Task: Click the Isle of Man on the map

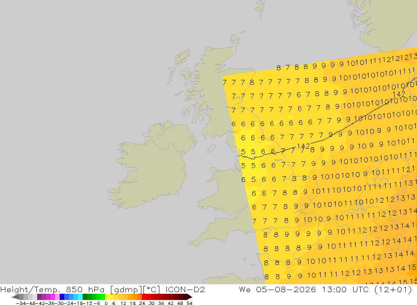Action: click(x=211, y=149)
